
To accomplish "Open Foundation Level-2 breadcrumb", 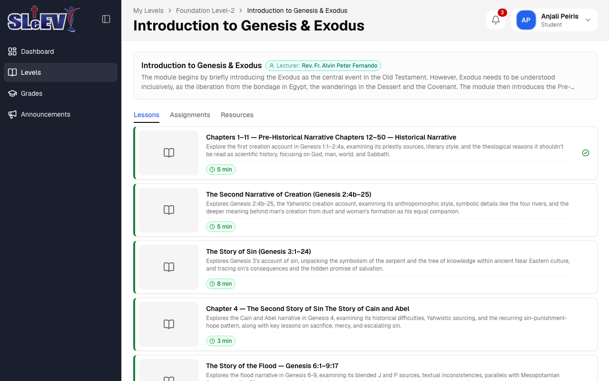I will 205,10.
